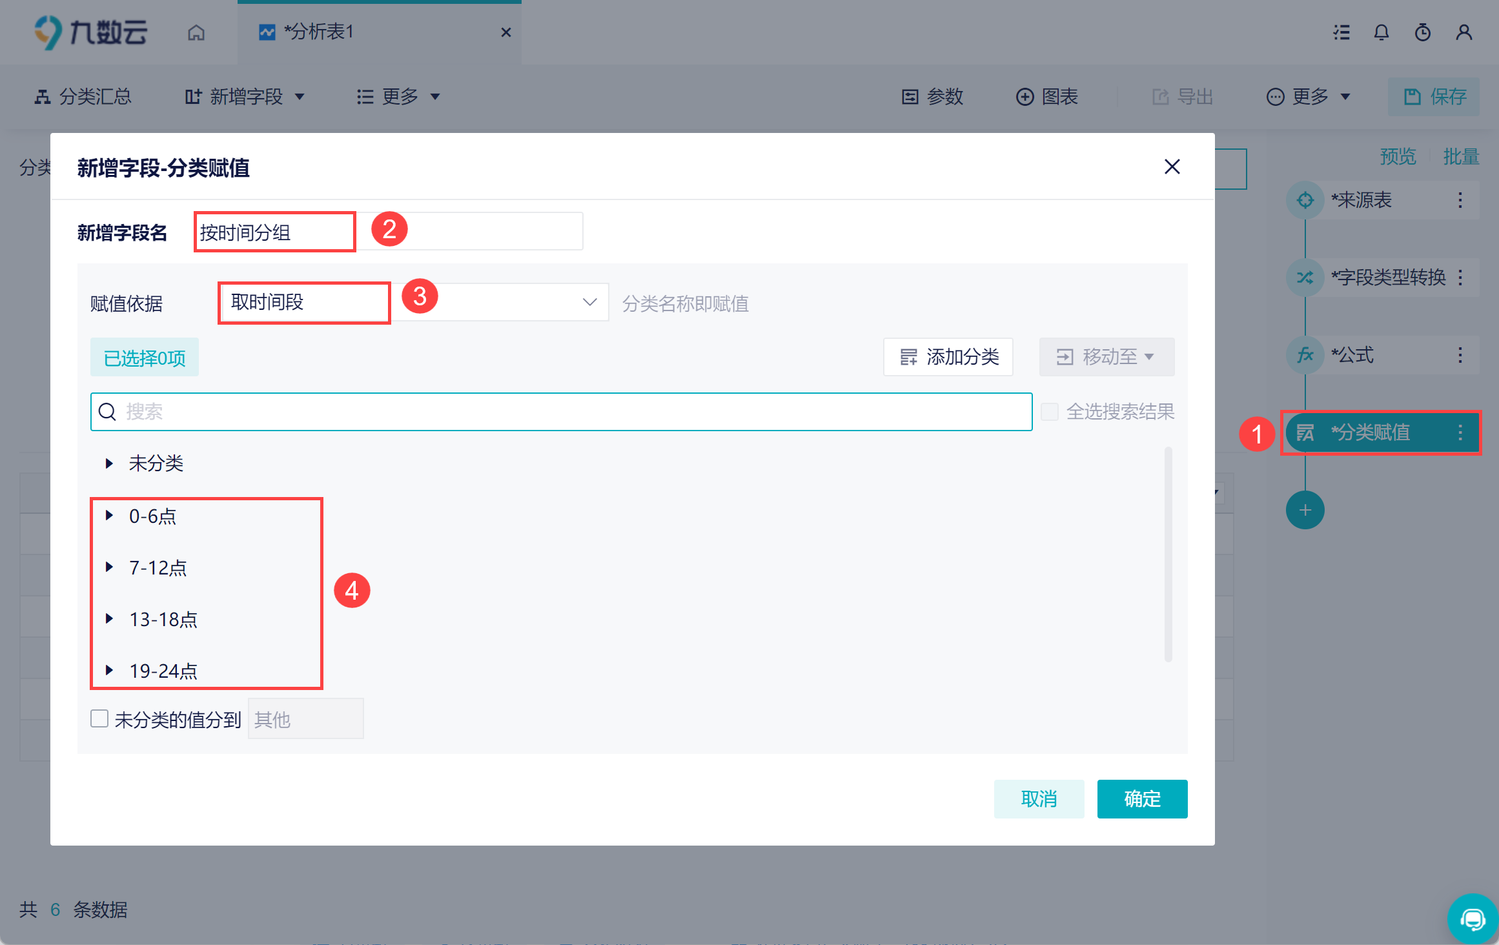Click the 添加分类 button
The height and width of the screenshot is (945, 1499).
point(948,357)
